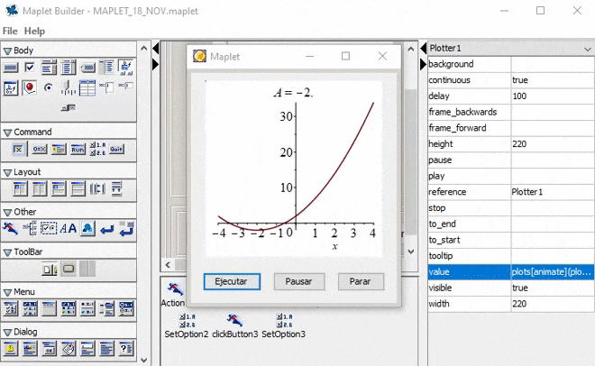Collapse the Body palette section
Screen dimensions: 595x366
(7, 51)
